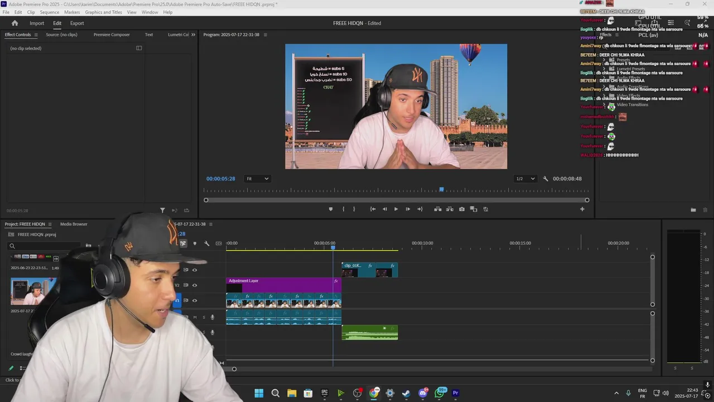Screen dimensions: 714x402
Task: Mark Out point in Program monitor
Action: click(354, 209)
